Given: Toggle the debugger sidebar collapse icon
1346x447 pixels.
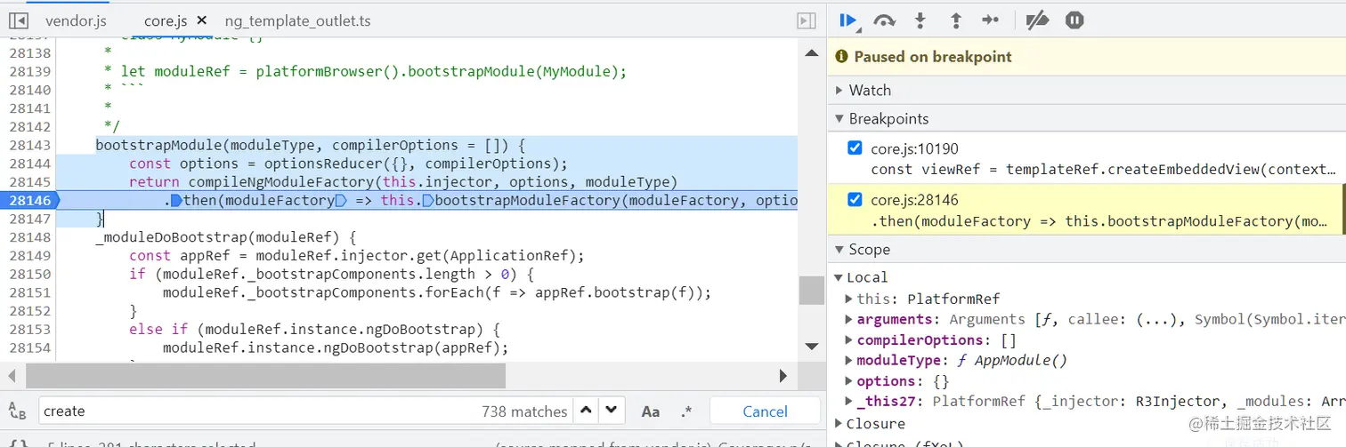Looking at the screenshot, I should [x=806, y=20].
